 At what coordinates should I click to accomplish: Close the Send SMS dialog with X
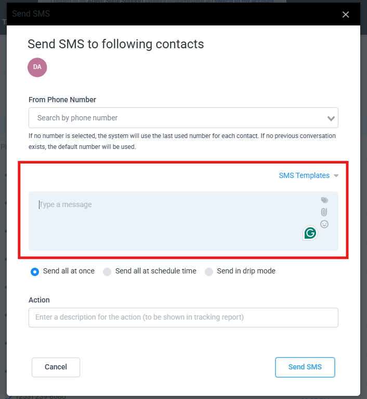346,15
